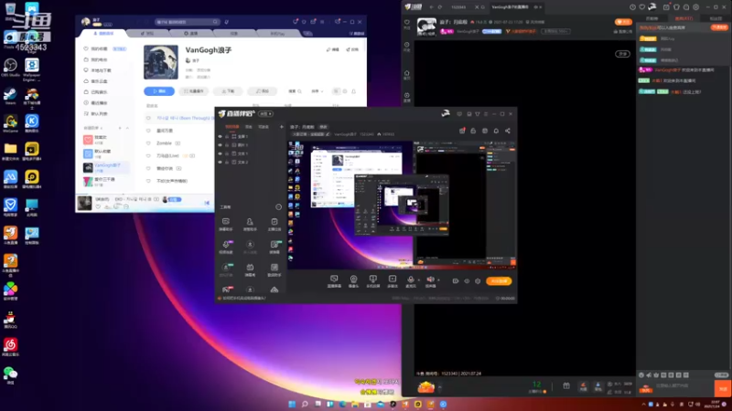Switch to the middle chat panel tab in Huya
Viewport: 732px width, 411px height.
[684, 18]
